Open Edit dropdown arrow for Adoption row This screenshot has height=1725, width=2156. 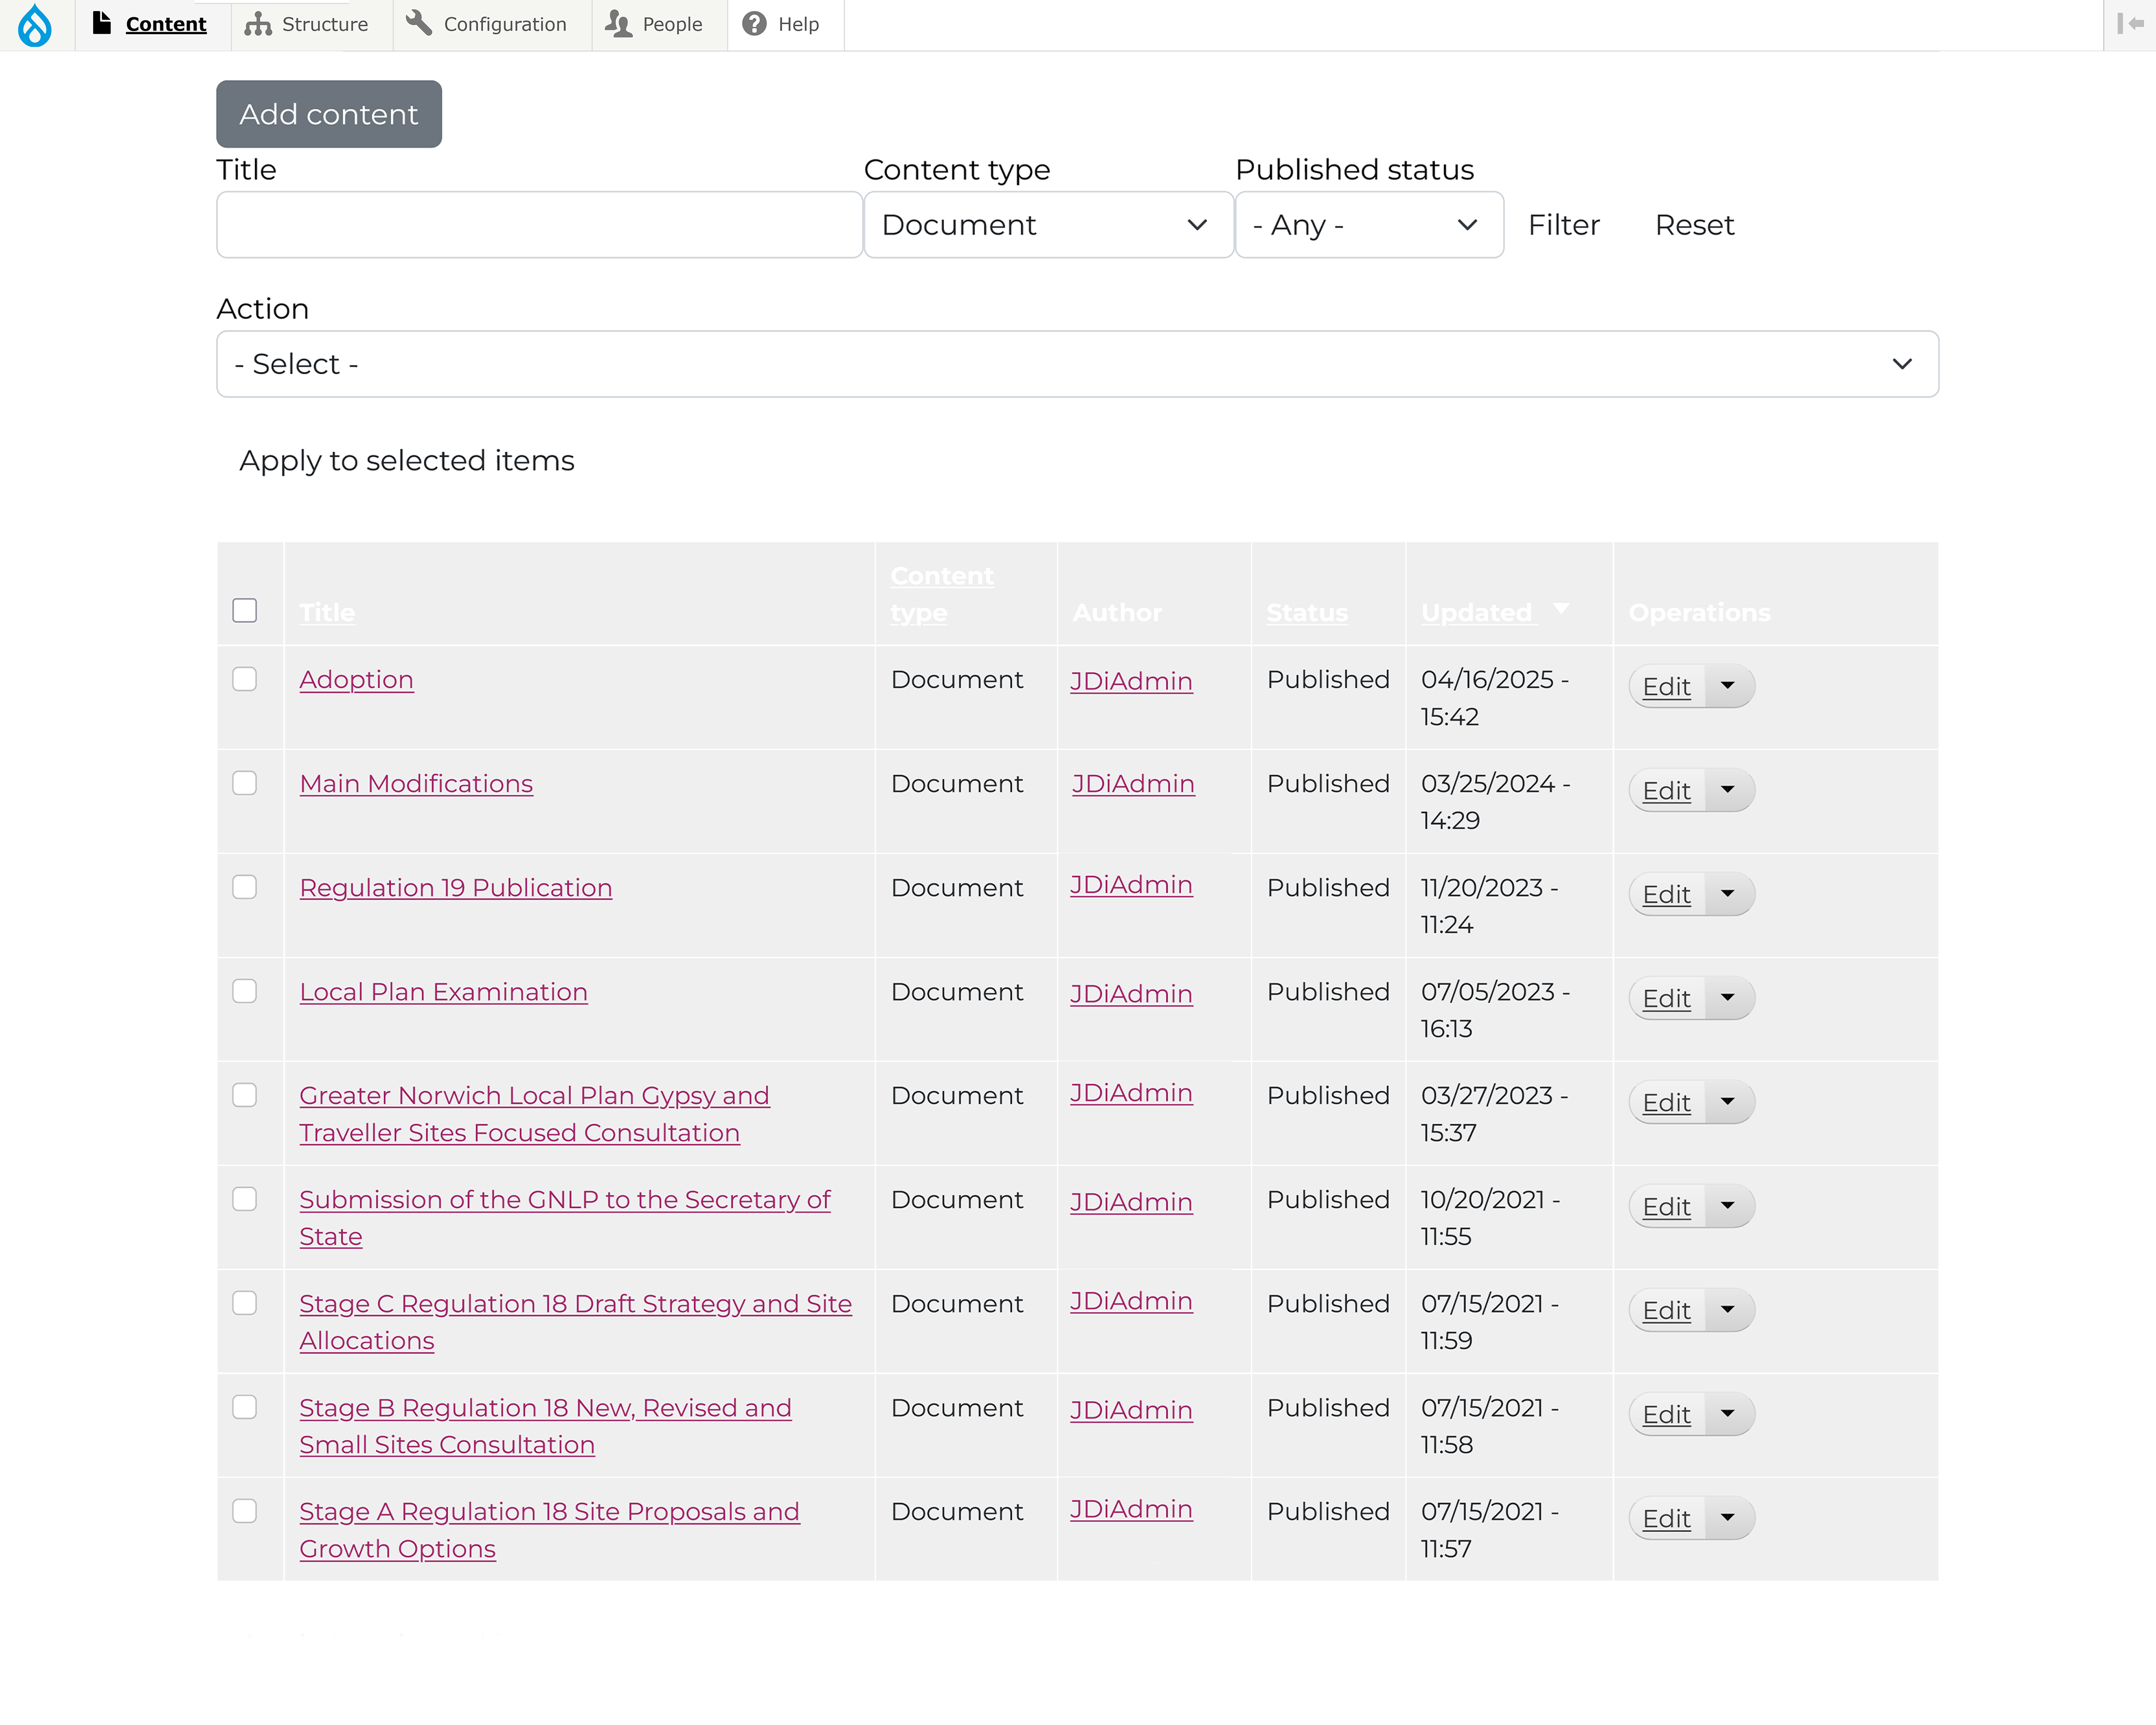pyautogui.click(x=1727, y=686)
